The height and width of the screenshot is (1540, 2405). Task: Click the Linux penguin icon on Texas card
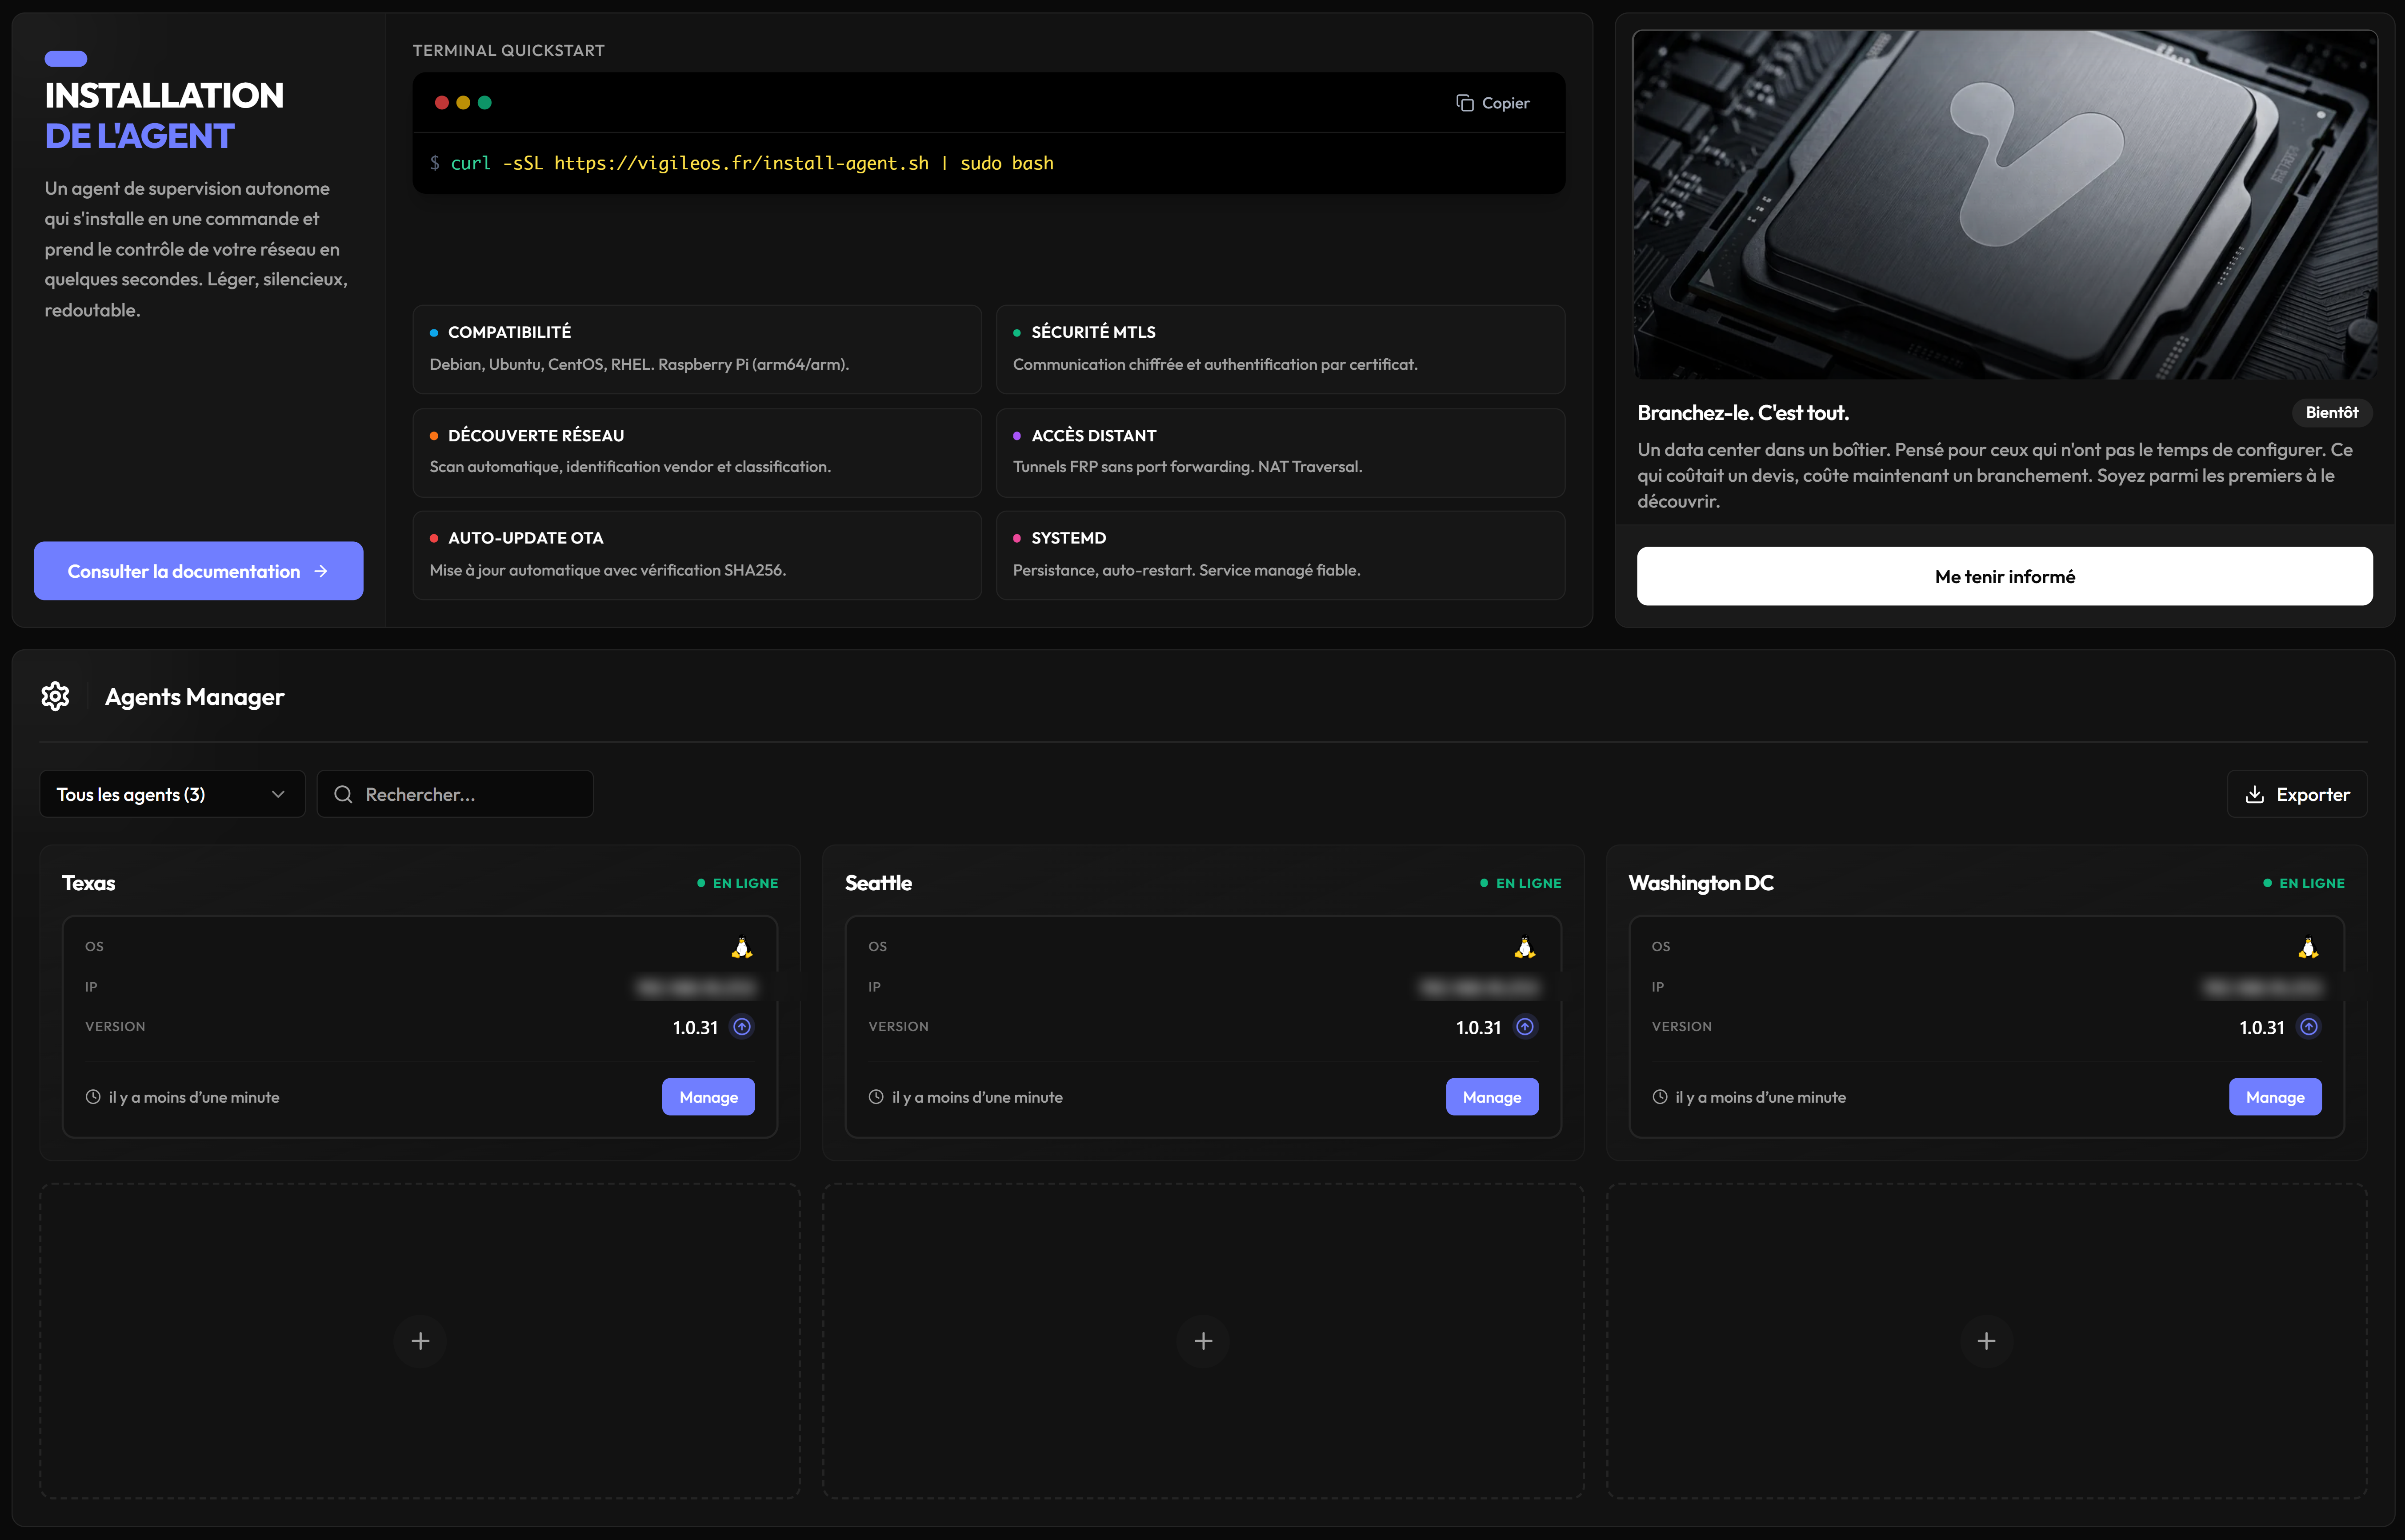742,948
